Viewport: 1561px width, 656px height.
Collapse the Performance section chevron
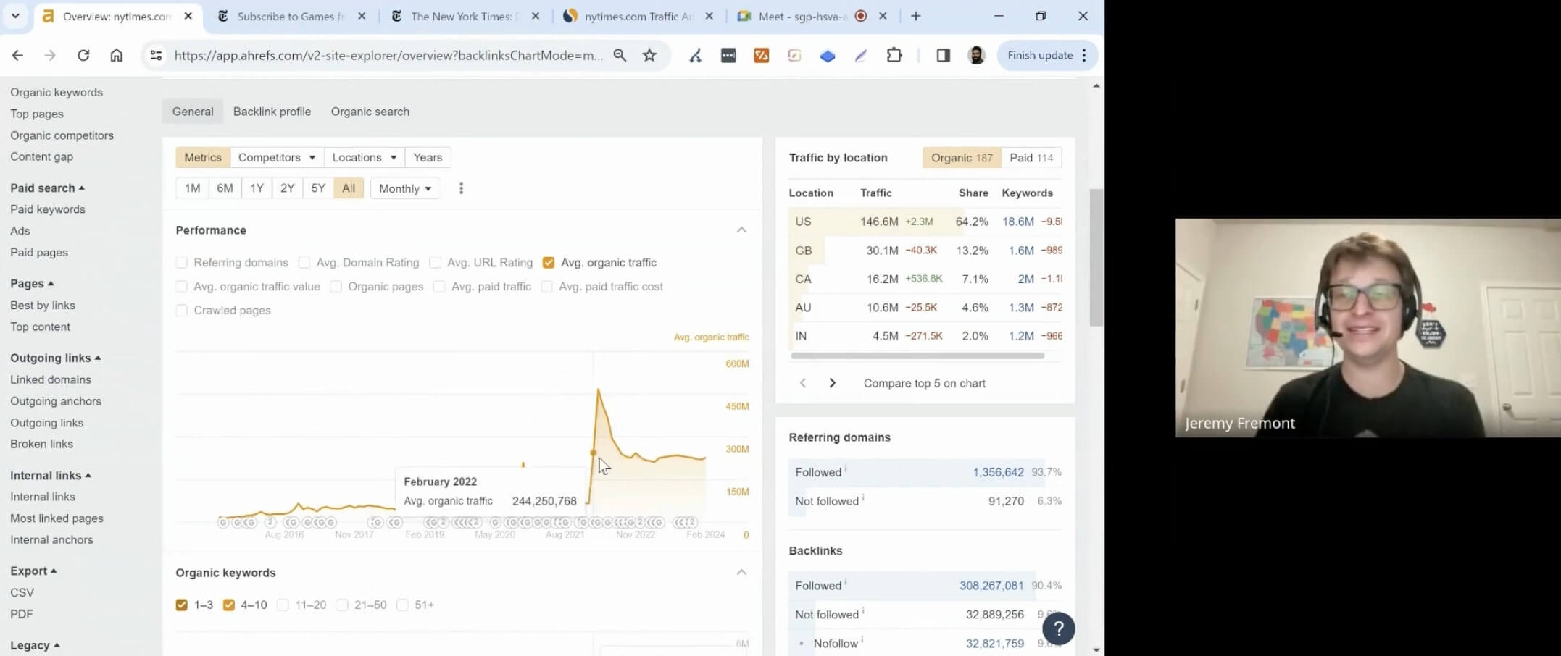[x=741, y=230]
